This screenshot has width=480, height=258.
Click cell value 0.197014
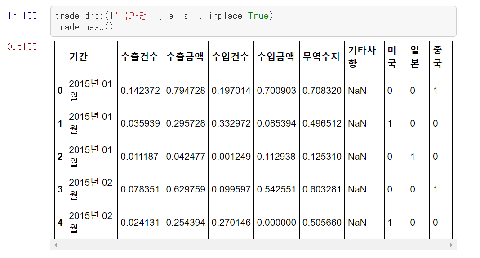pyautogui.click(x=231, y=91)
